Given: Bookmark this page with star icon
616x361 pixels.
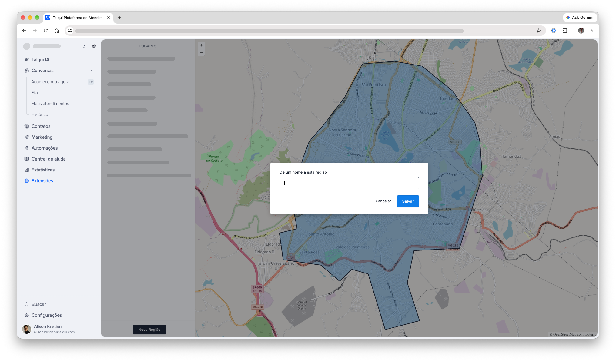Looking at the screenshot, I should [539, 31].
